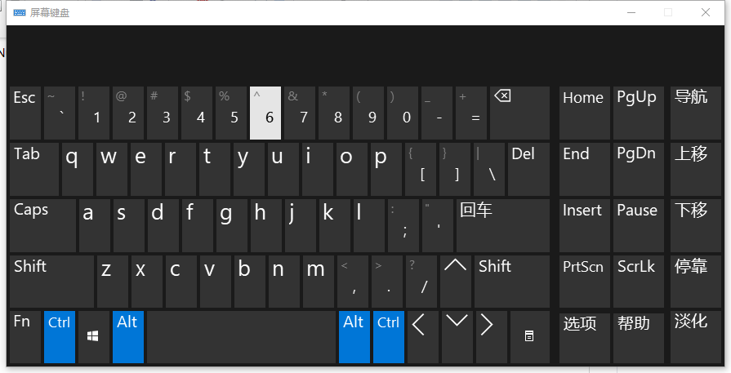Toggle the left Shift key
731x373 pixels.
point(51,281)
